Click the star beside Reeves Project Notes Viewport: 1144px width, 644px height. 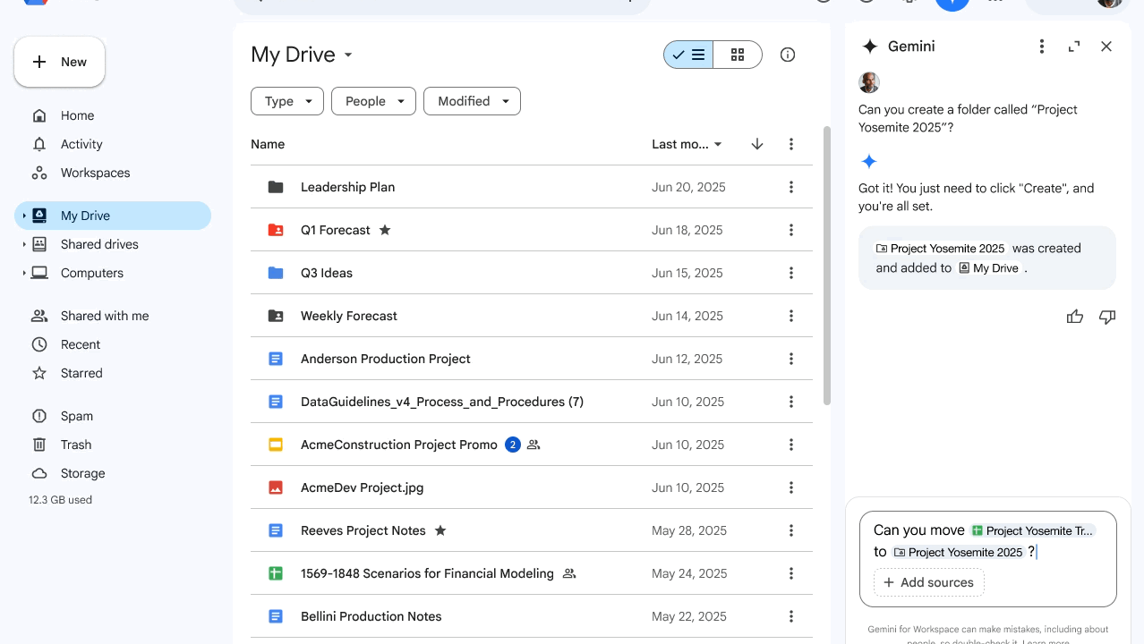click(x=440, y=530)
